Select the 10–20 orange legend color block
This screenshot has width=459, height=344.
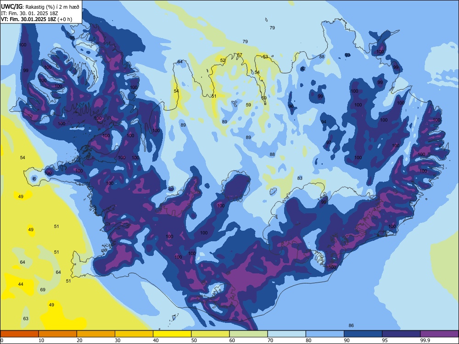[x=58, y=334]
